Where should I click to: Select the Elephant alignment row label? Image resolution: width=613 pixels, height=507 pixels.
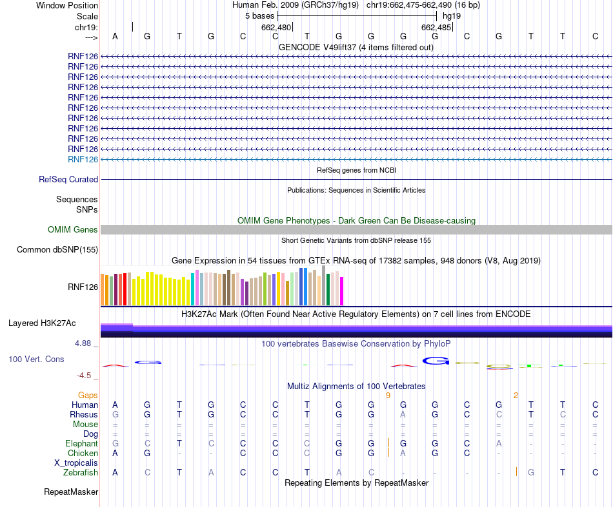(x=81, y=444)
